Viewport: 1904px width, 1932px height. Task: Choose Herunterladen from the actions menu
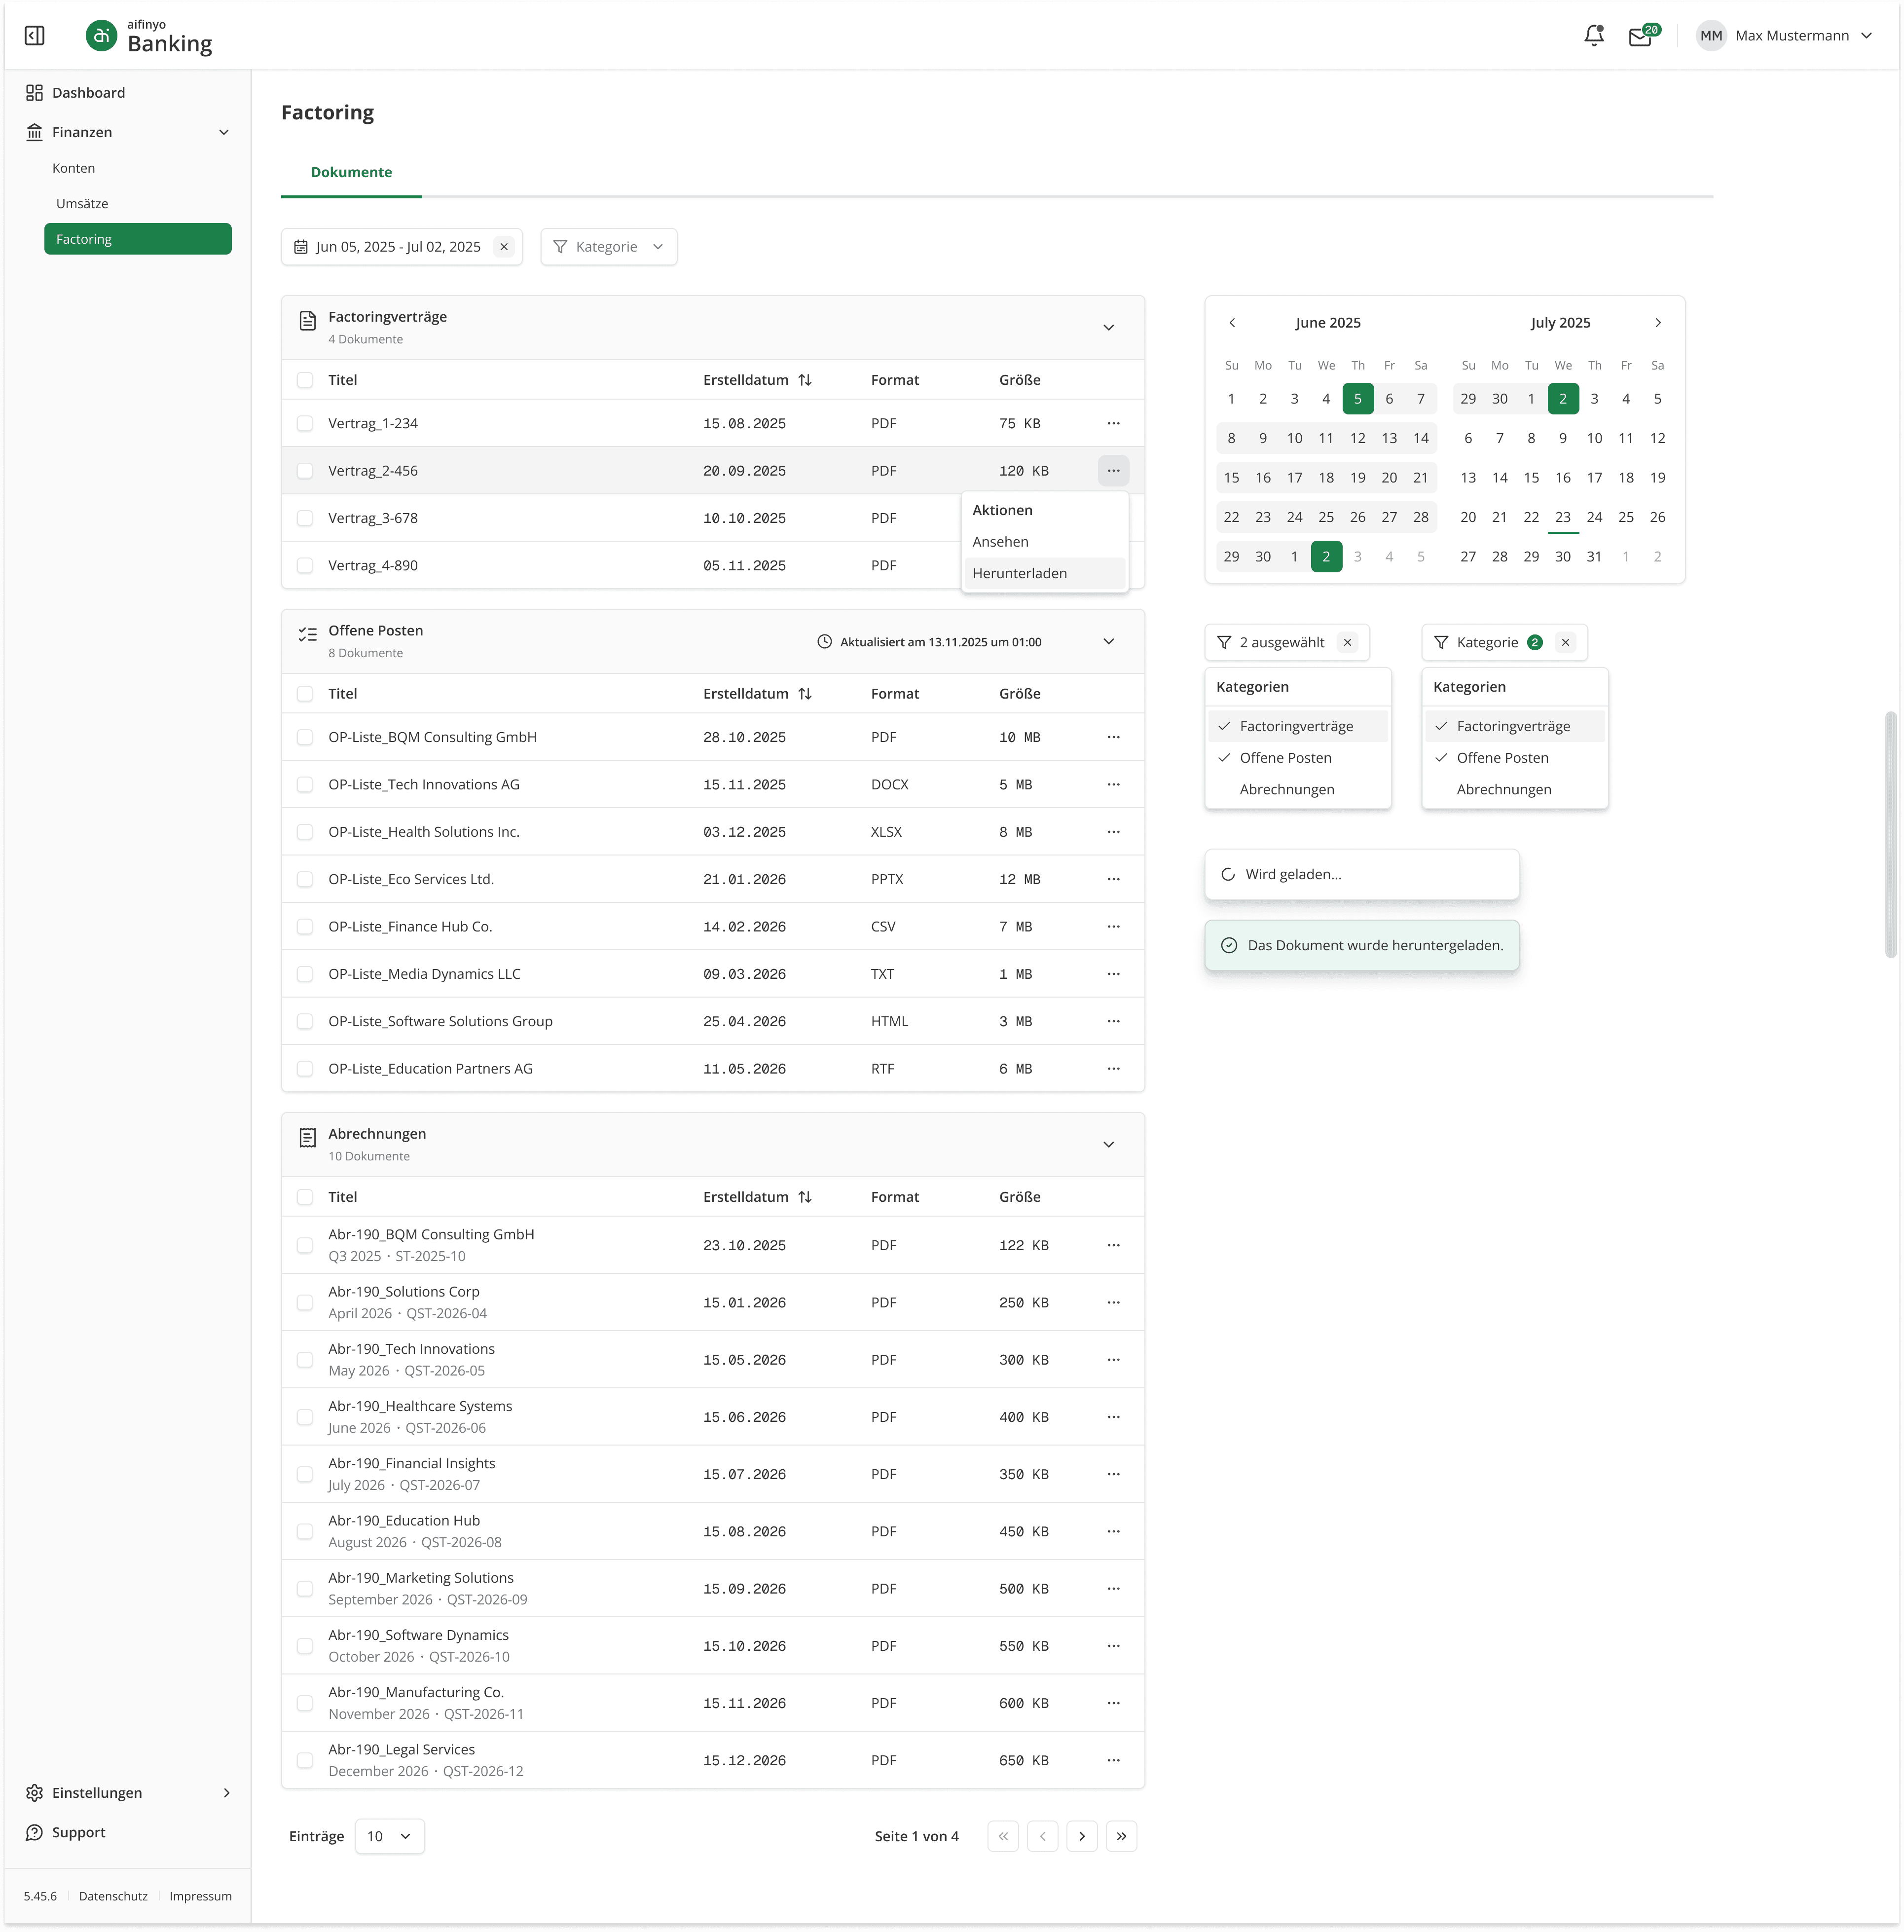click(1019, 573)
